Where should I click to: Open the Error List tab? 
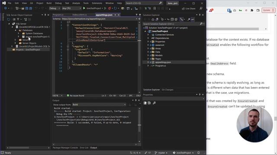[x=84, y=148]
